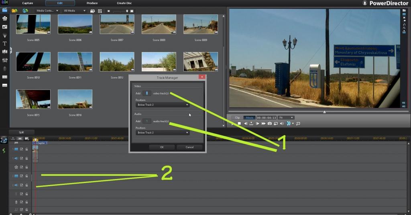Click the next frame button
The width and height of the screenshot is (411, 215).
click(x=257, y=123)
